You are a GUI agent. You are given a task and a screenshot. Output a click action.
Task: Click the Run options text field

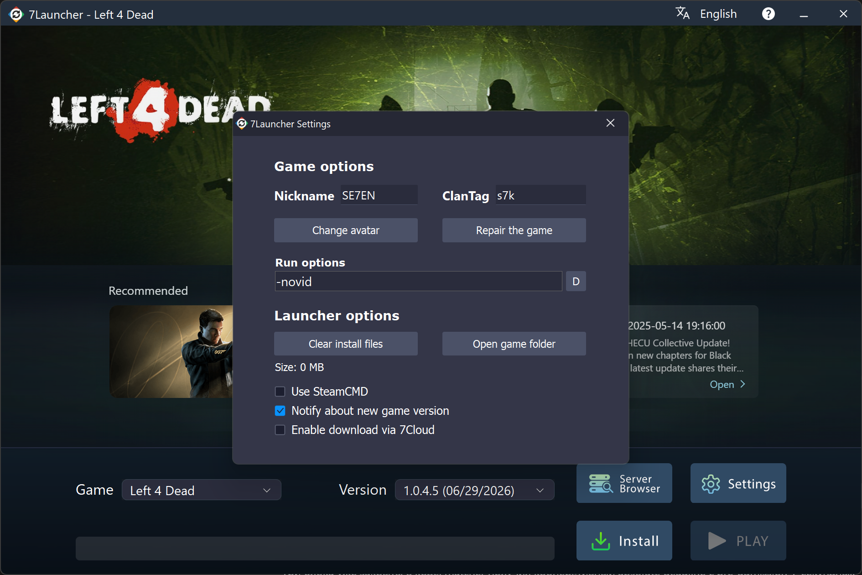pyautogui.click(x=418, y=281)
